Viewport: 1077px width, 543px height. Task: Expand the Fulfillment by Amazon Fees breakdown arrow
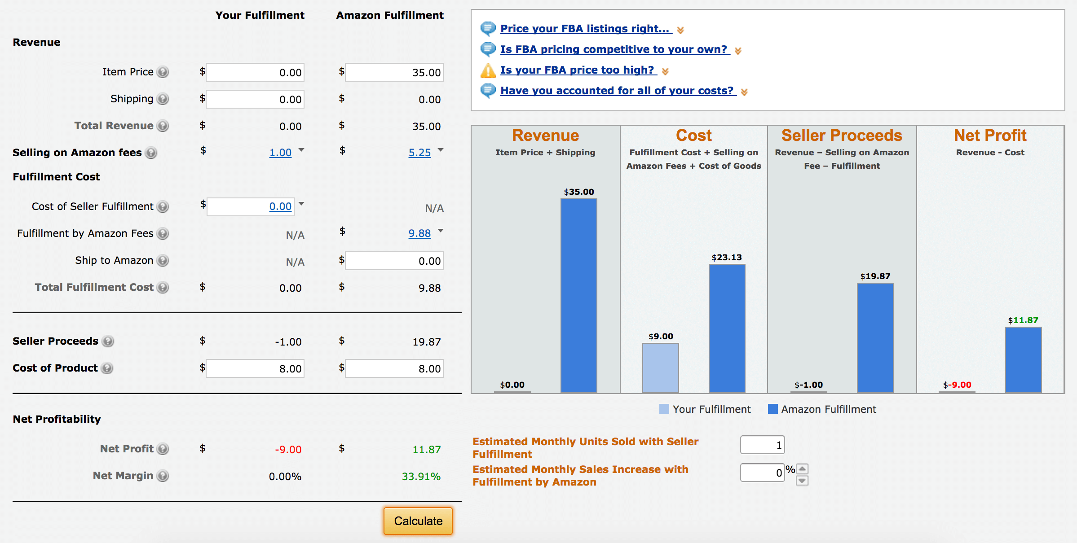coord(441,231)
